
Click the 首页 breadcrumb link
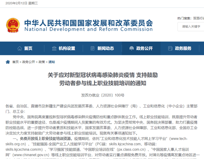[x=16, y=62]
